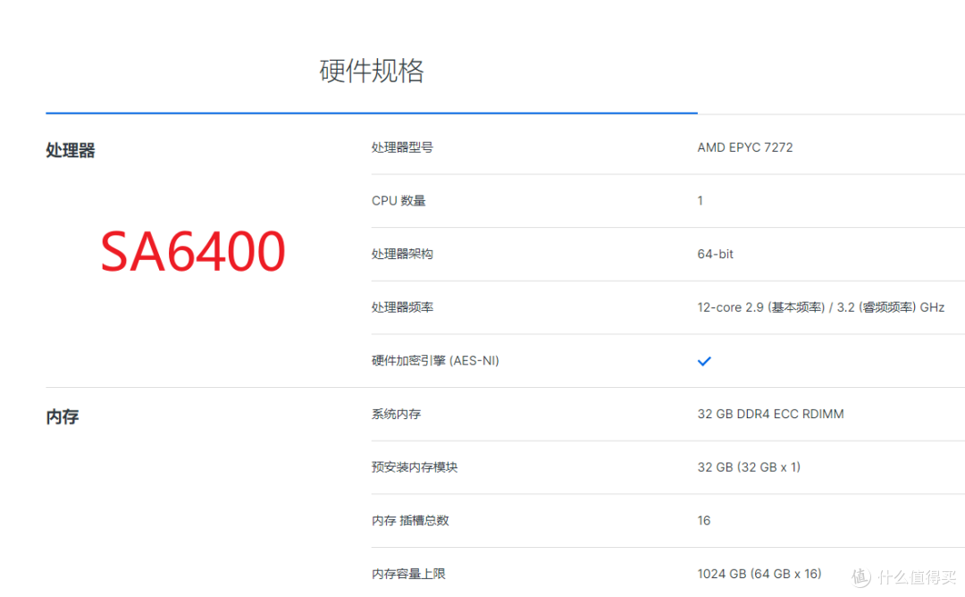Select the 1024 GB capacity value
965x597 pixels.
[x=759, y=574]
